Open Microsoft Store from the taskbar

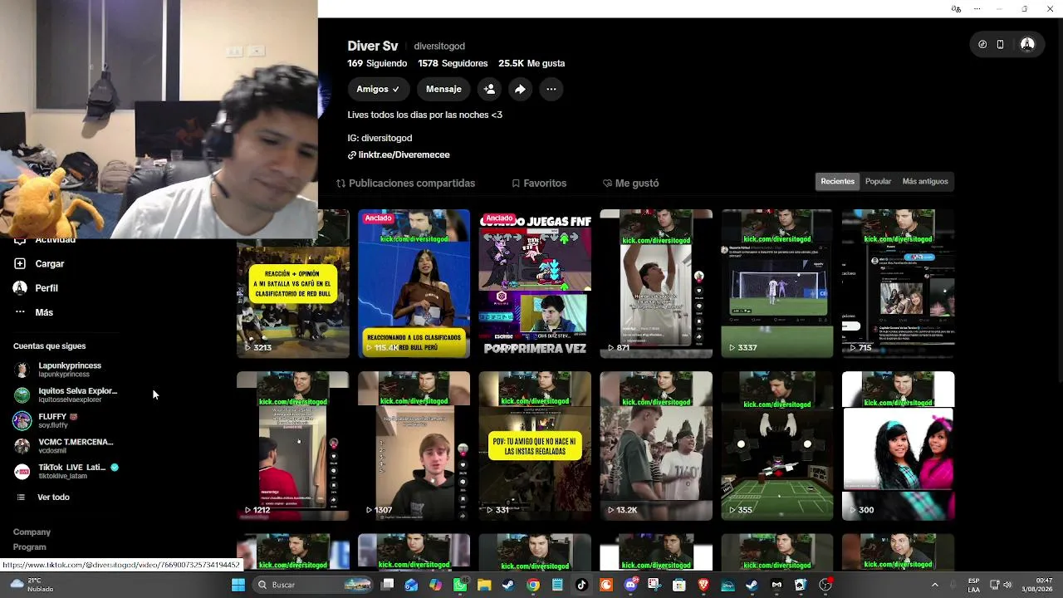coord(678,585)
